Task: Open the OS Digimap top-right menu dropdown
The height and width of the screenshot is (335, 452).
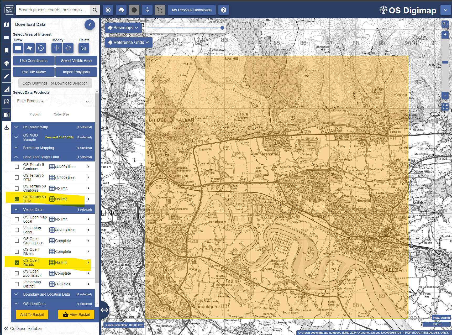Action: click(445, 10)
